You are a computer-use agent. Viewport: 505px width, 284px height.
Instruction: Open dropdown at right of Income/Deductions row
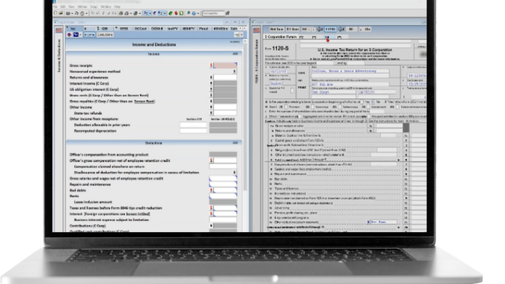click(241, 35)
